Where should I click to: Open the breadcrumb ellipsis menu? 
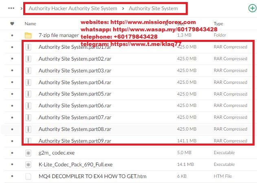click(x=11, y=8)
